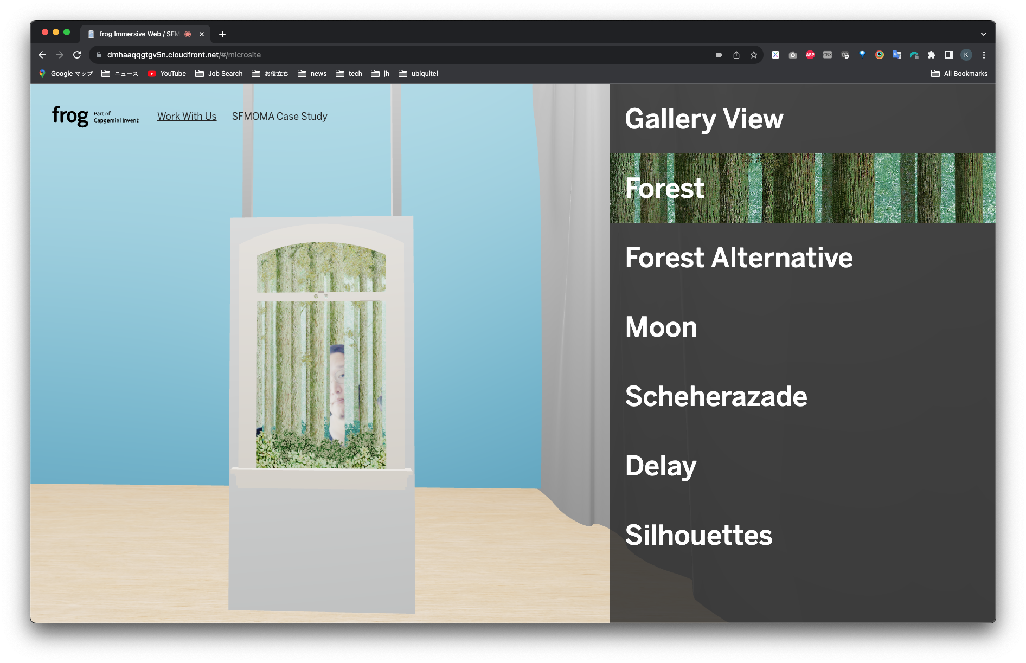The height and width of the screenshot is (663, 1026).
Task: Open the ubiquitel bookmark folder
Action: coord(418,74)
